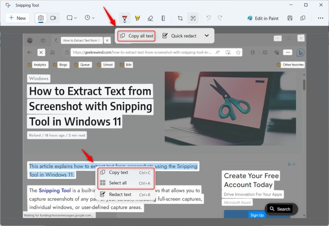Click the Save as floppy disk icon

tap(290, 18)
